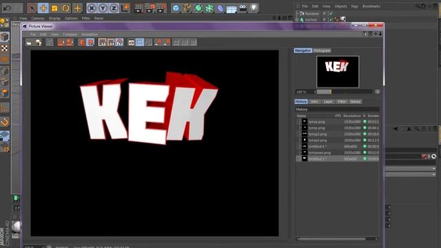Activate the Scale tool

[x=54, y=8]
